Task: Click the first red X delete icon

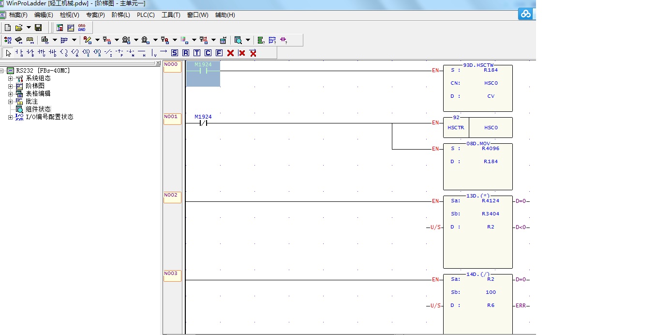Action: tap(231, 53)
